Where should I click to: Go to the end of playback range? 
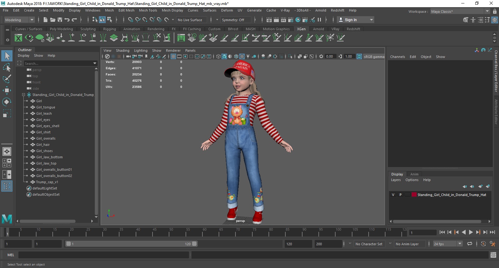coord(492,232)
